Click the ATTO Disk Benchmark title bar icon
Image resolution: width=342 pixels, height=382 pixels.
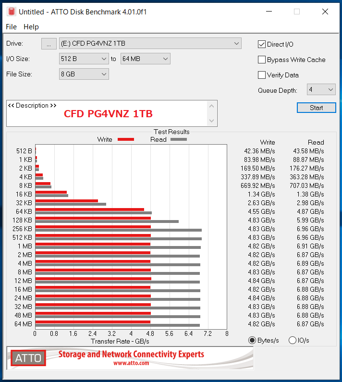point(12,12)
